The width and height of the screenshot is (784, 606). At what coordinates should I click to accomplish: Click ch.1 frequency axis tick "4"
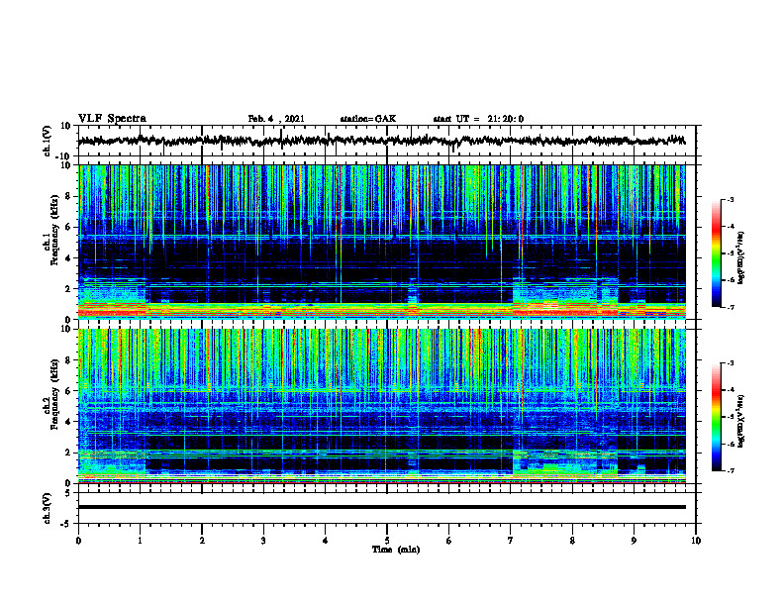pyautogui.click(x=69, y=258)
